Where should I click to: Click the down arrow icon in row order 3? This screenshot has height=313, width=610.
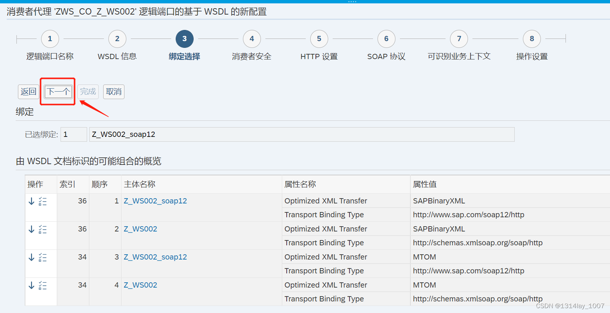pyautogui.click(x=31, y=257)
